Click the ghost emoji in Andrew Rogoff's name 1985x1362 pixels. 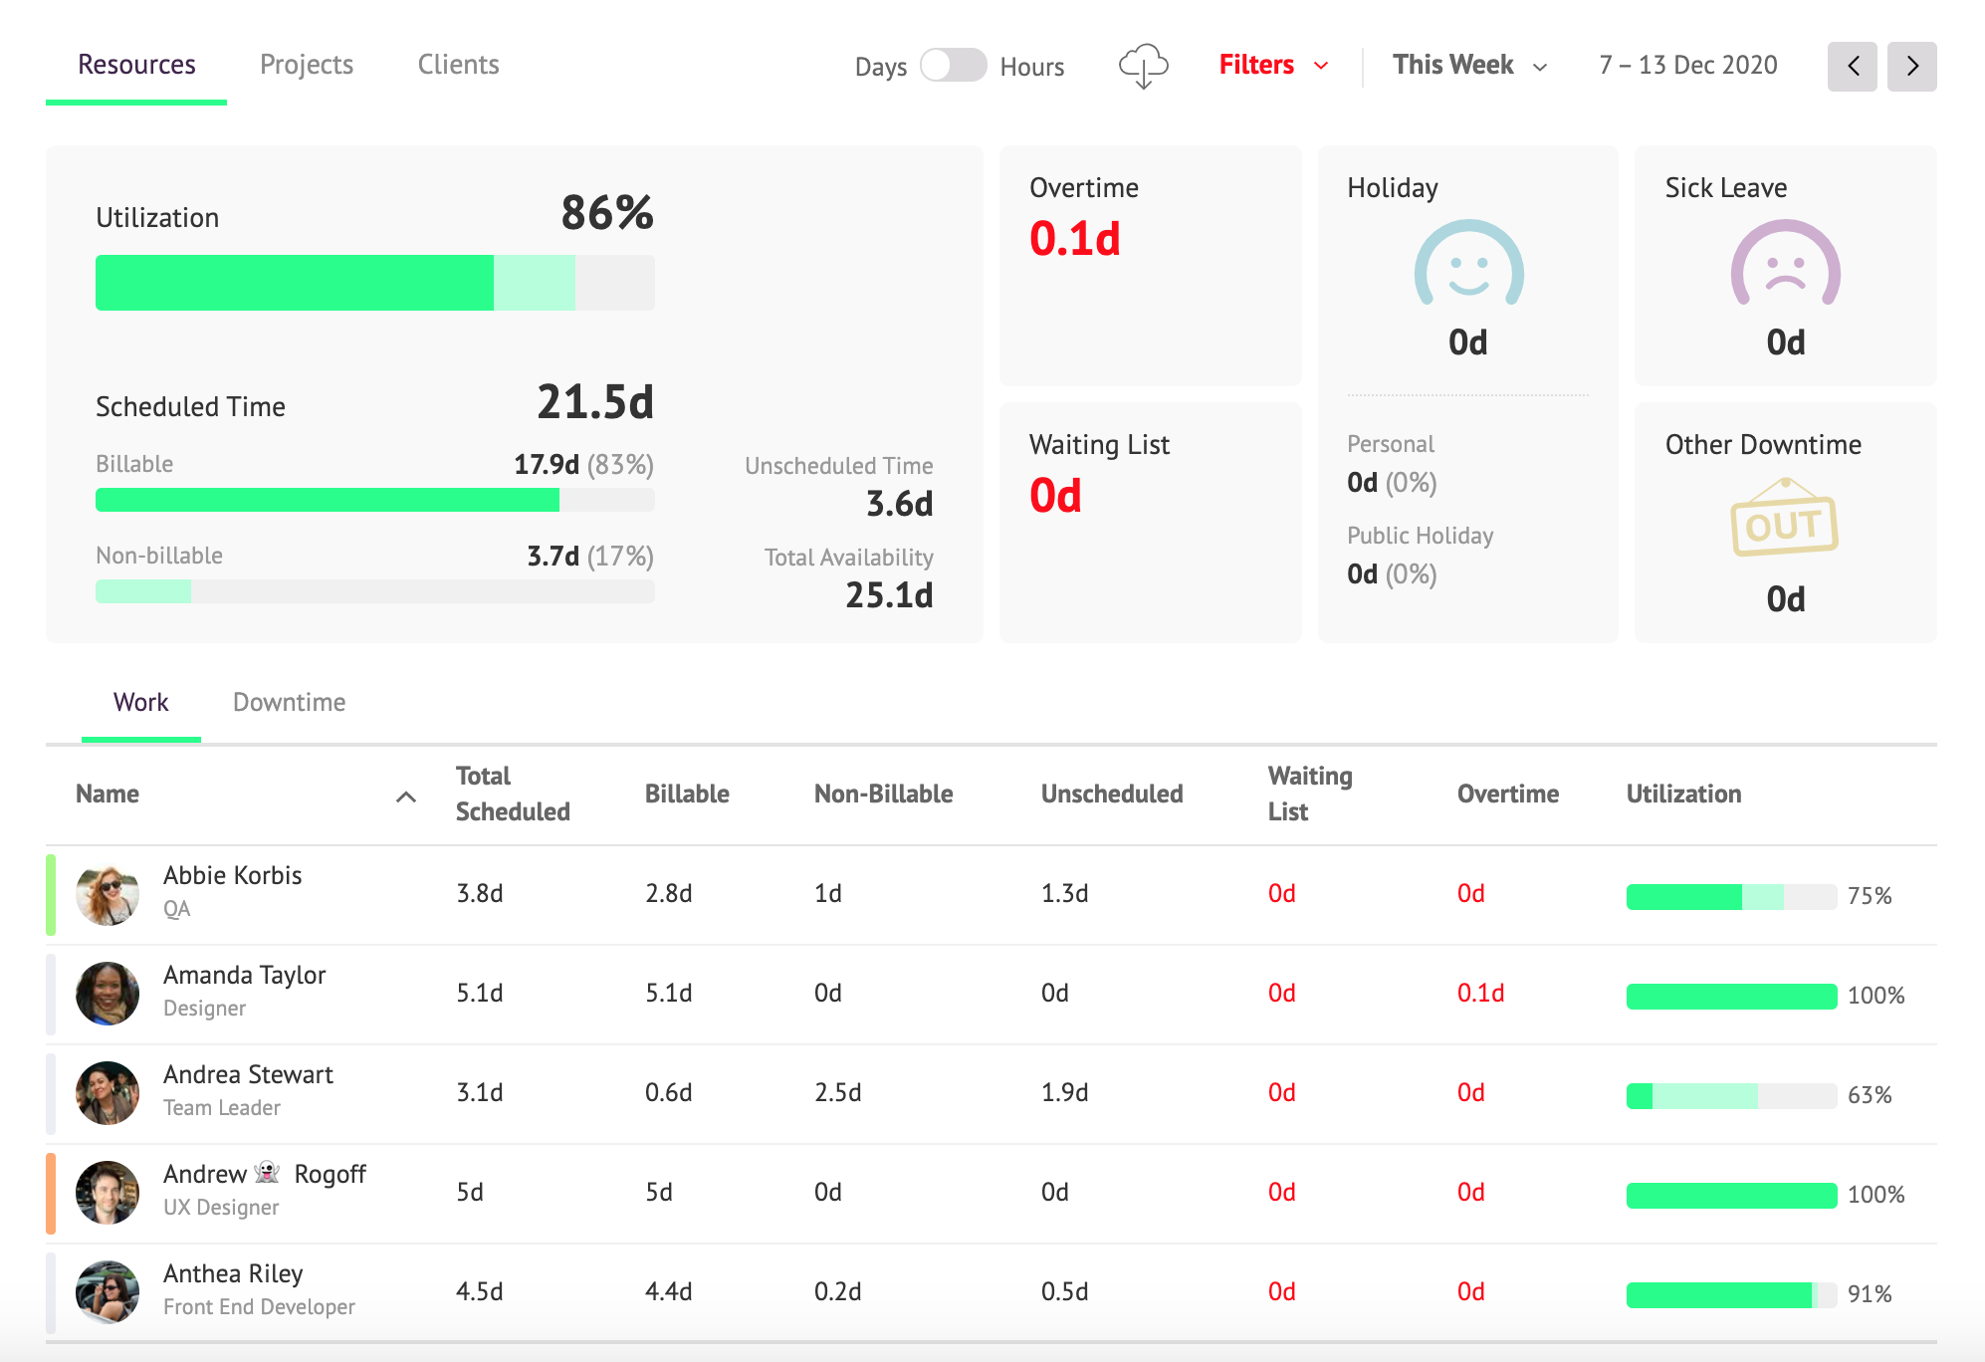point(267,1173)
